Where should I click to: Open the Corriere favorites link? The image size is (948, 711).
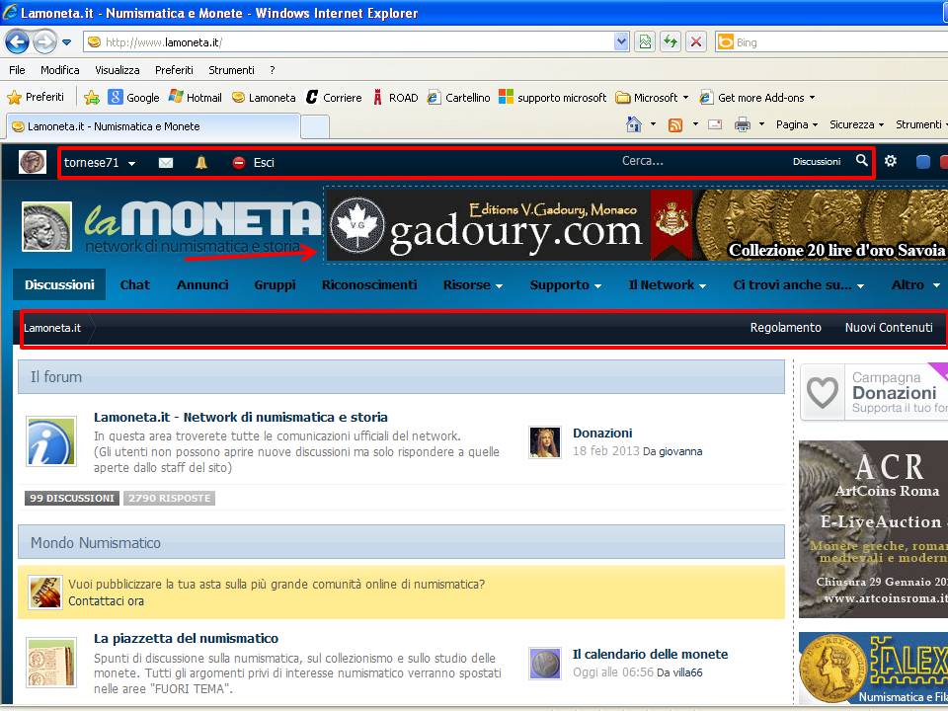(x=334, y=98)
